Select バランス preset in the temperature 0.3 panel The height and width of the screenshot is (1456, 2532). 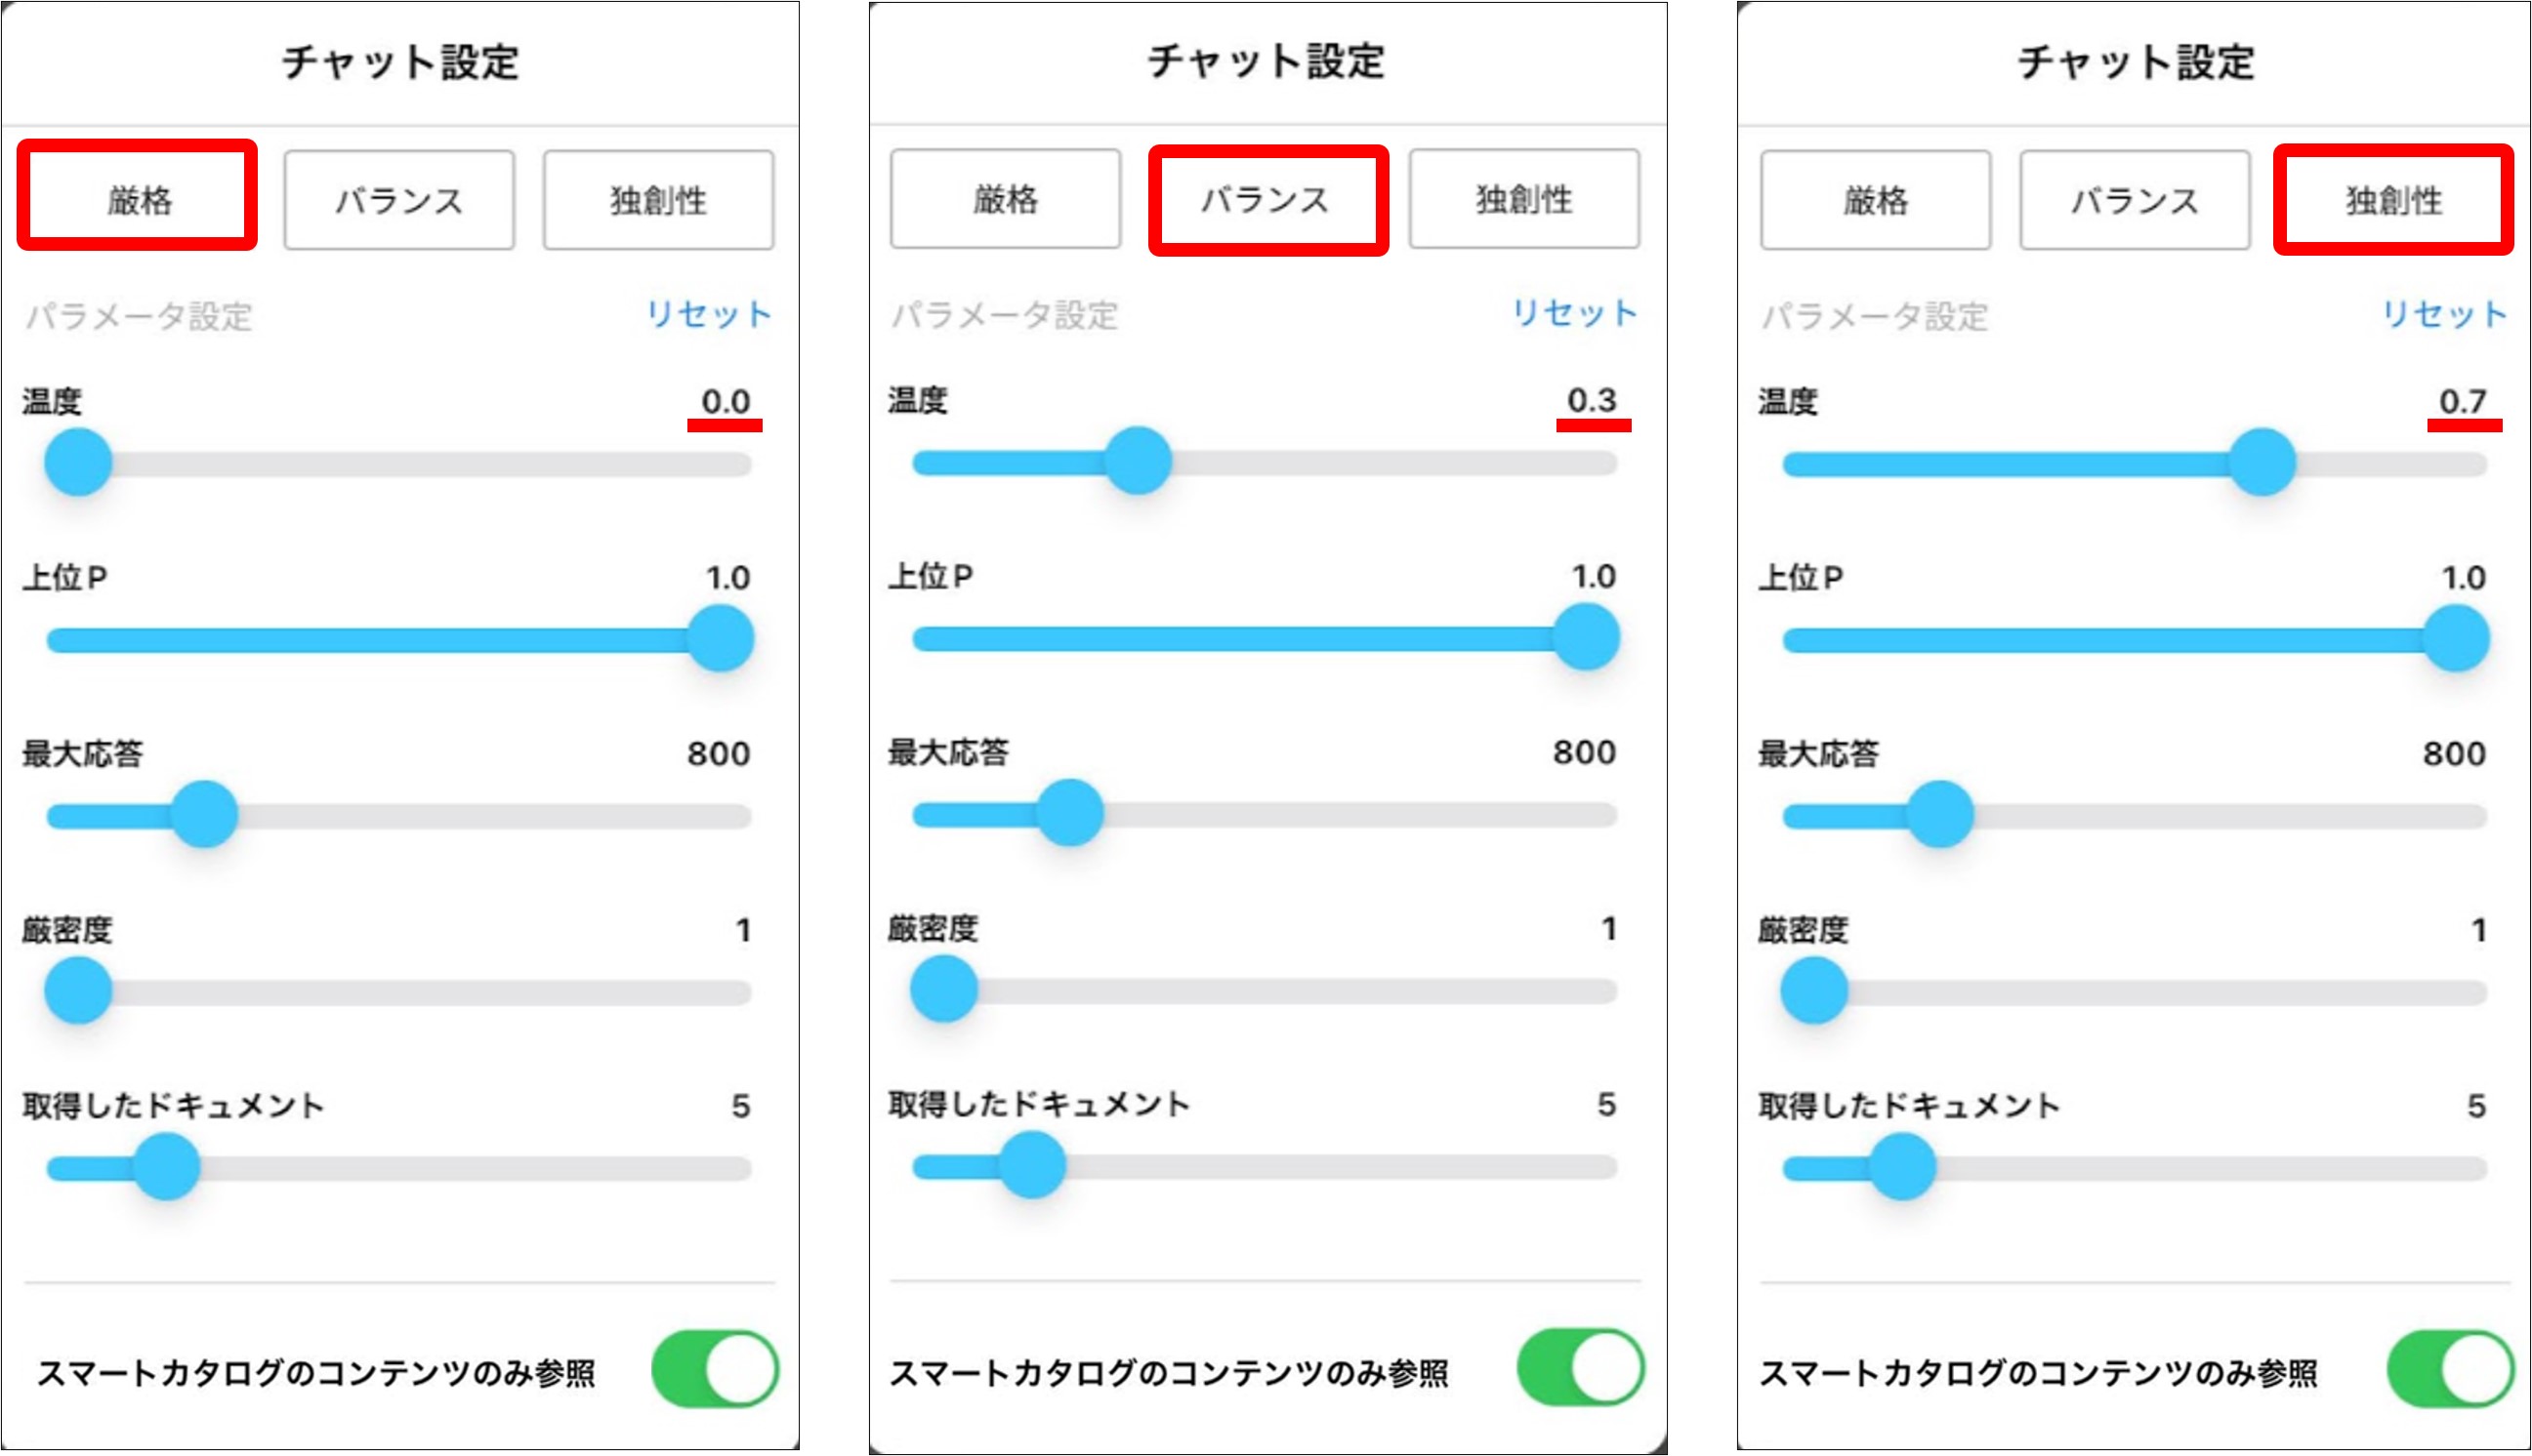pyautogui.click(x=1266, y=199)
